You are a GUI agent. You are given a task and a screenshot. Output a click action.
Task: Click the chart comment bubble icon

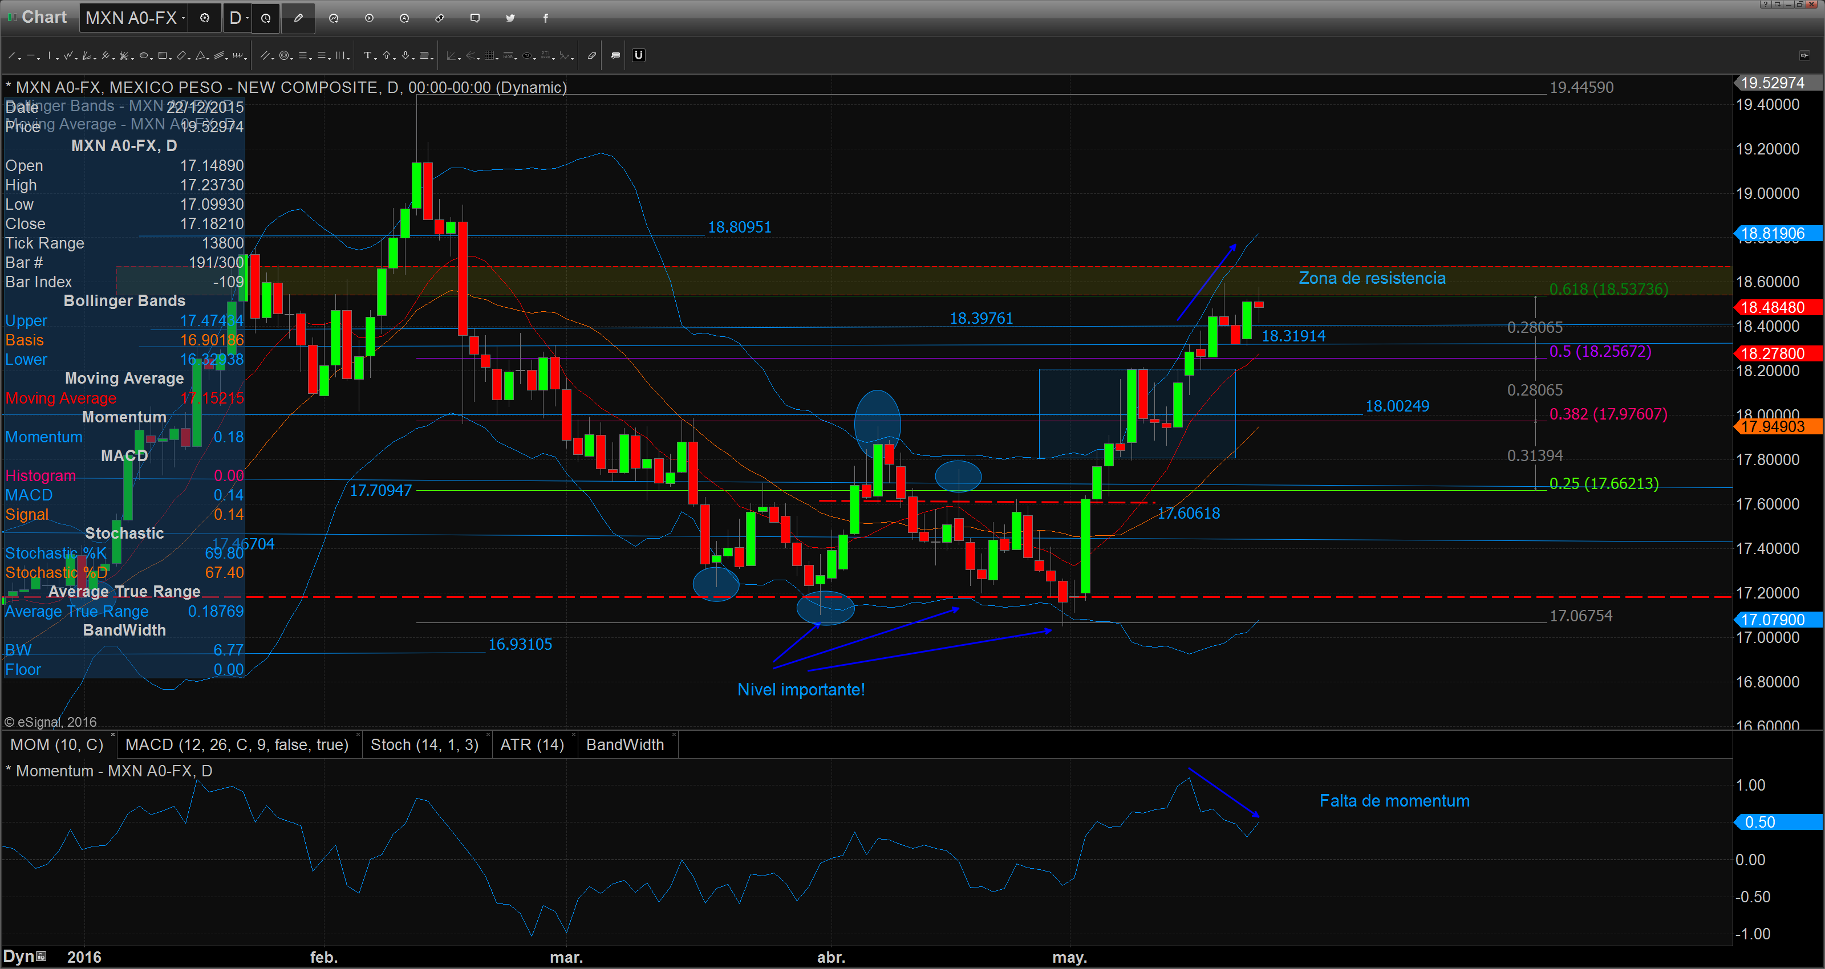(476, 18)
